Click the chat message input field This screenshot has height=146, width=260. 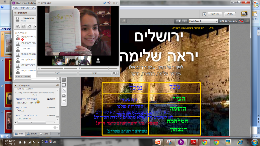coord(34,127)
